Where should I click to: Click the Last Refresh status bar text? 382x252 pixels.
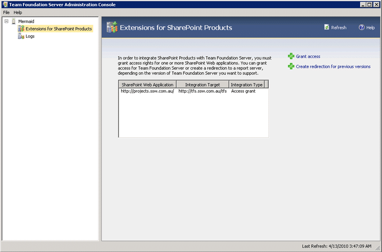click(x=337, y=246)
